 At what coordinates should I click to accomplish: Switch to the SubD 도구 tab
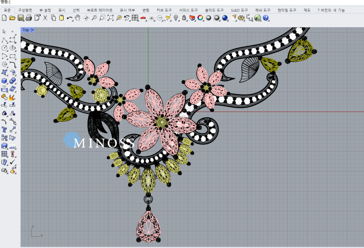pyautogui.click(x=240, y=10)
